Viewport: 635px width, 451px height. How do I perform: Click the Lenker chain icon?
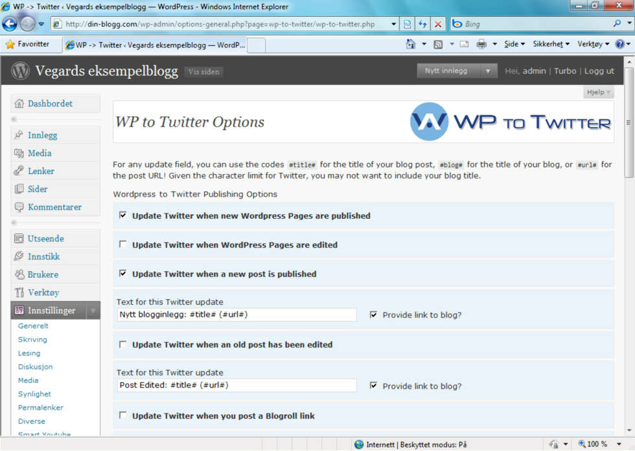click(19, 171)
